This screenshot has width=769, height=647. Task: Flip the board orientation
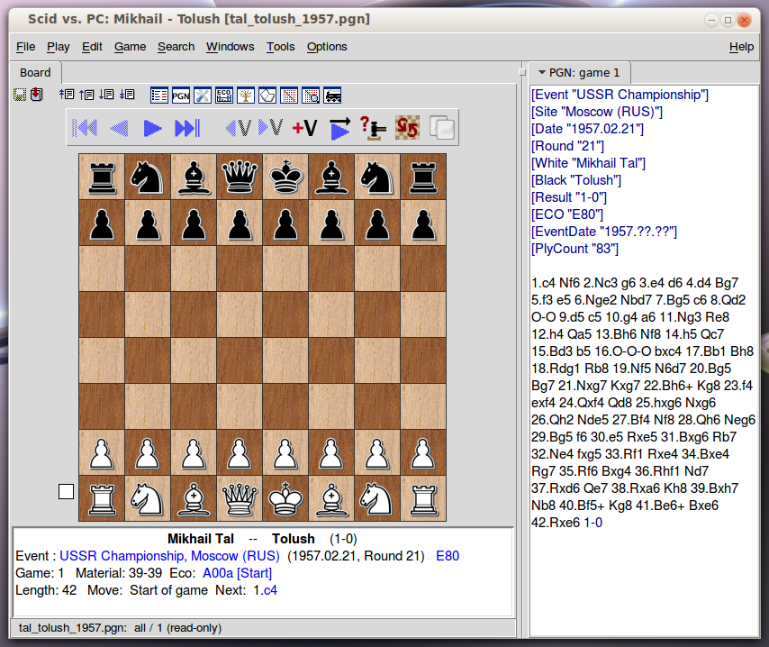click(x=407, y=128)
